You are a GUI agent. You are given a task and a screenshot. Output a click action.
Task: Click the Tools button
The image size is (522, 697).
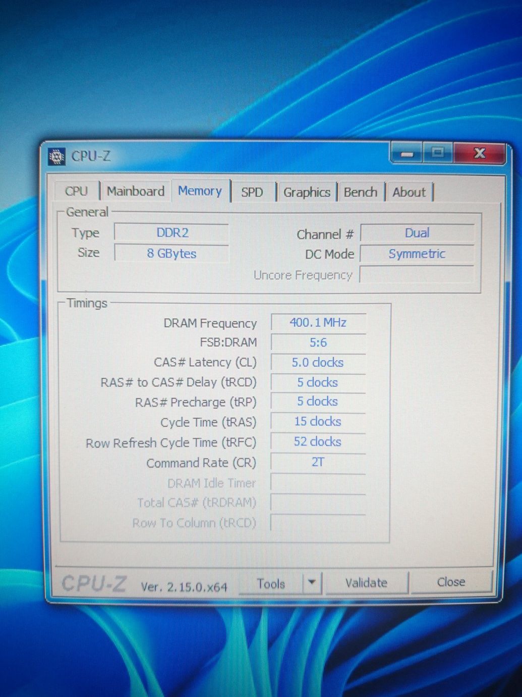271,584
